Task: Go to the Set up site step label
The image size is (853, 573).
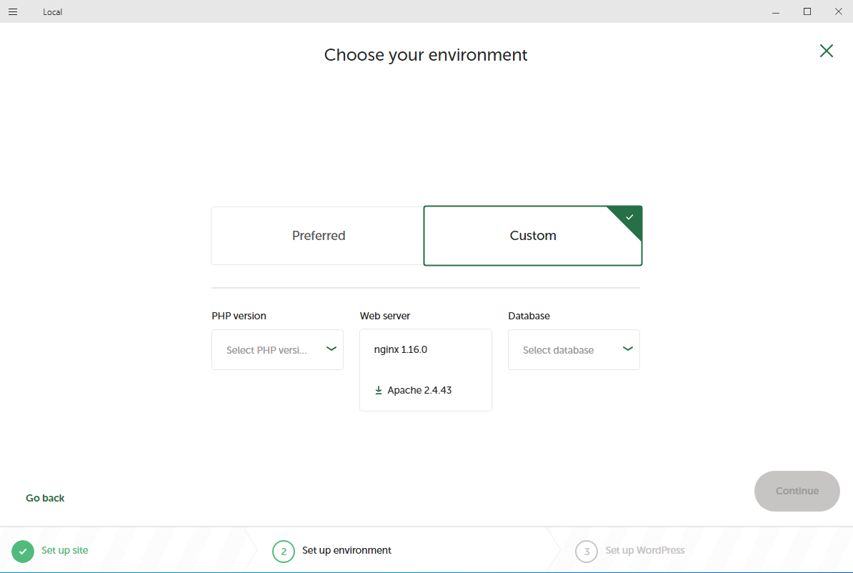Action: click(x=65, y=550)
